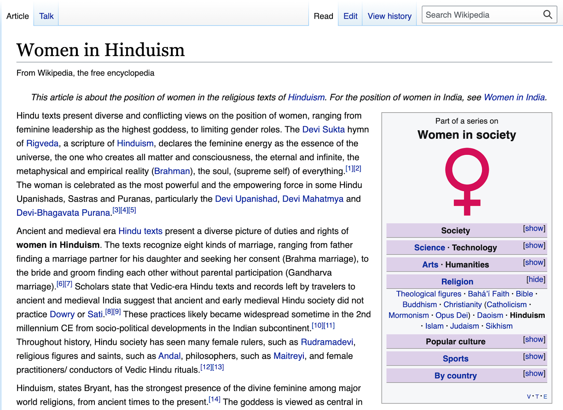Open the Sikhism link

tap(499, 326)
